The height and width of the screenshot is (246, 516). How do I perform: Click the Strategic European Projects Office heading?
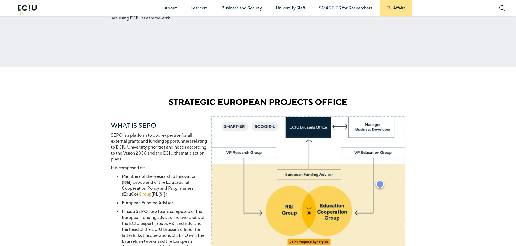(x=258, y=102)
